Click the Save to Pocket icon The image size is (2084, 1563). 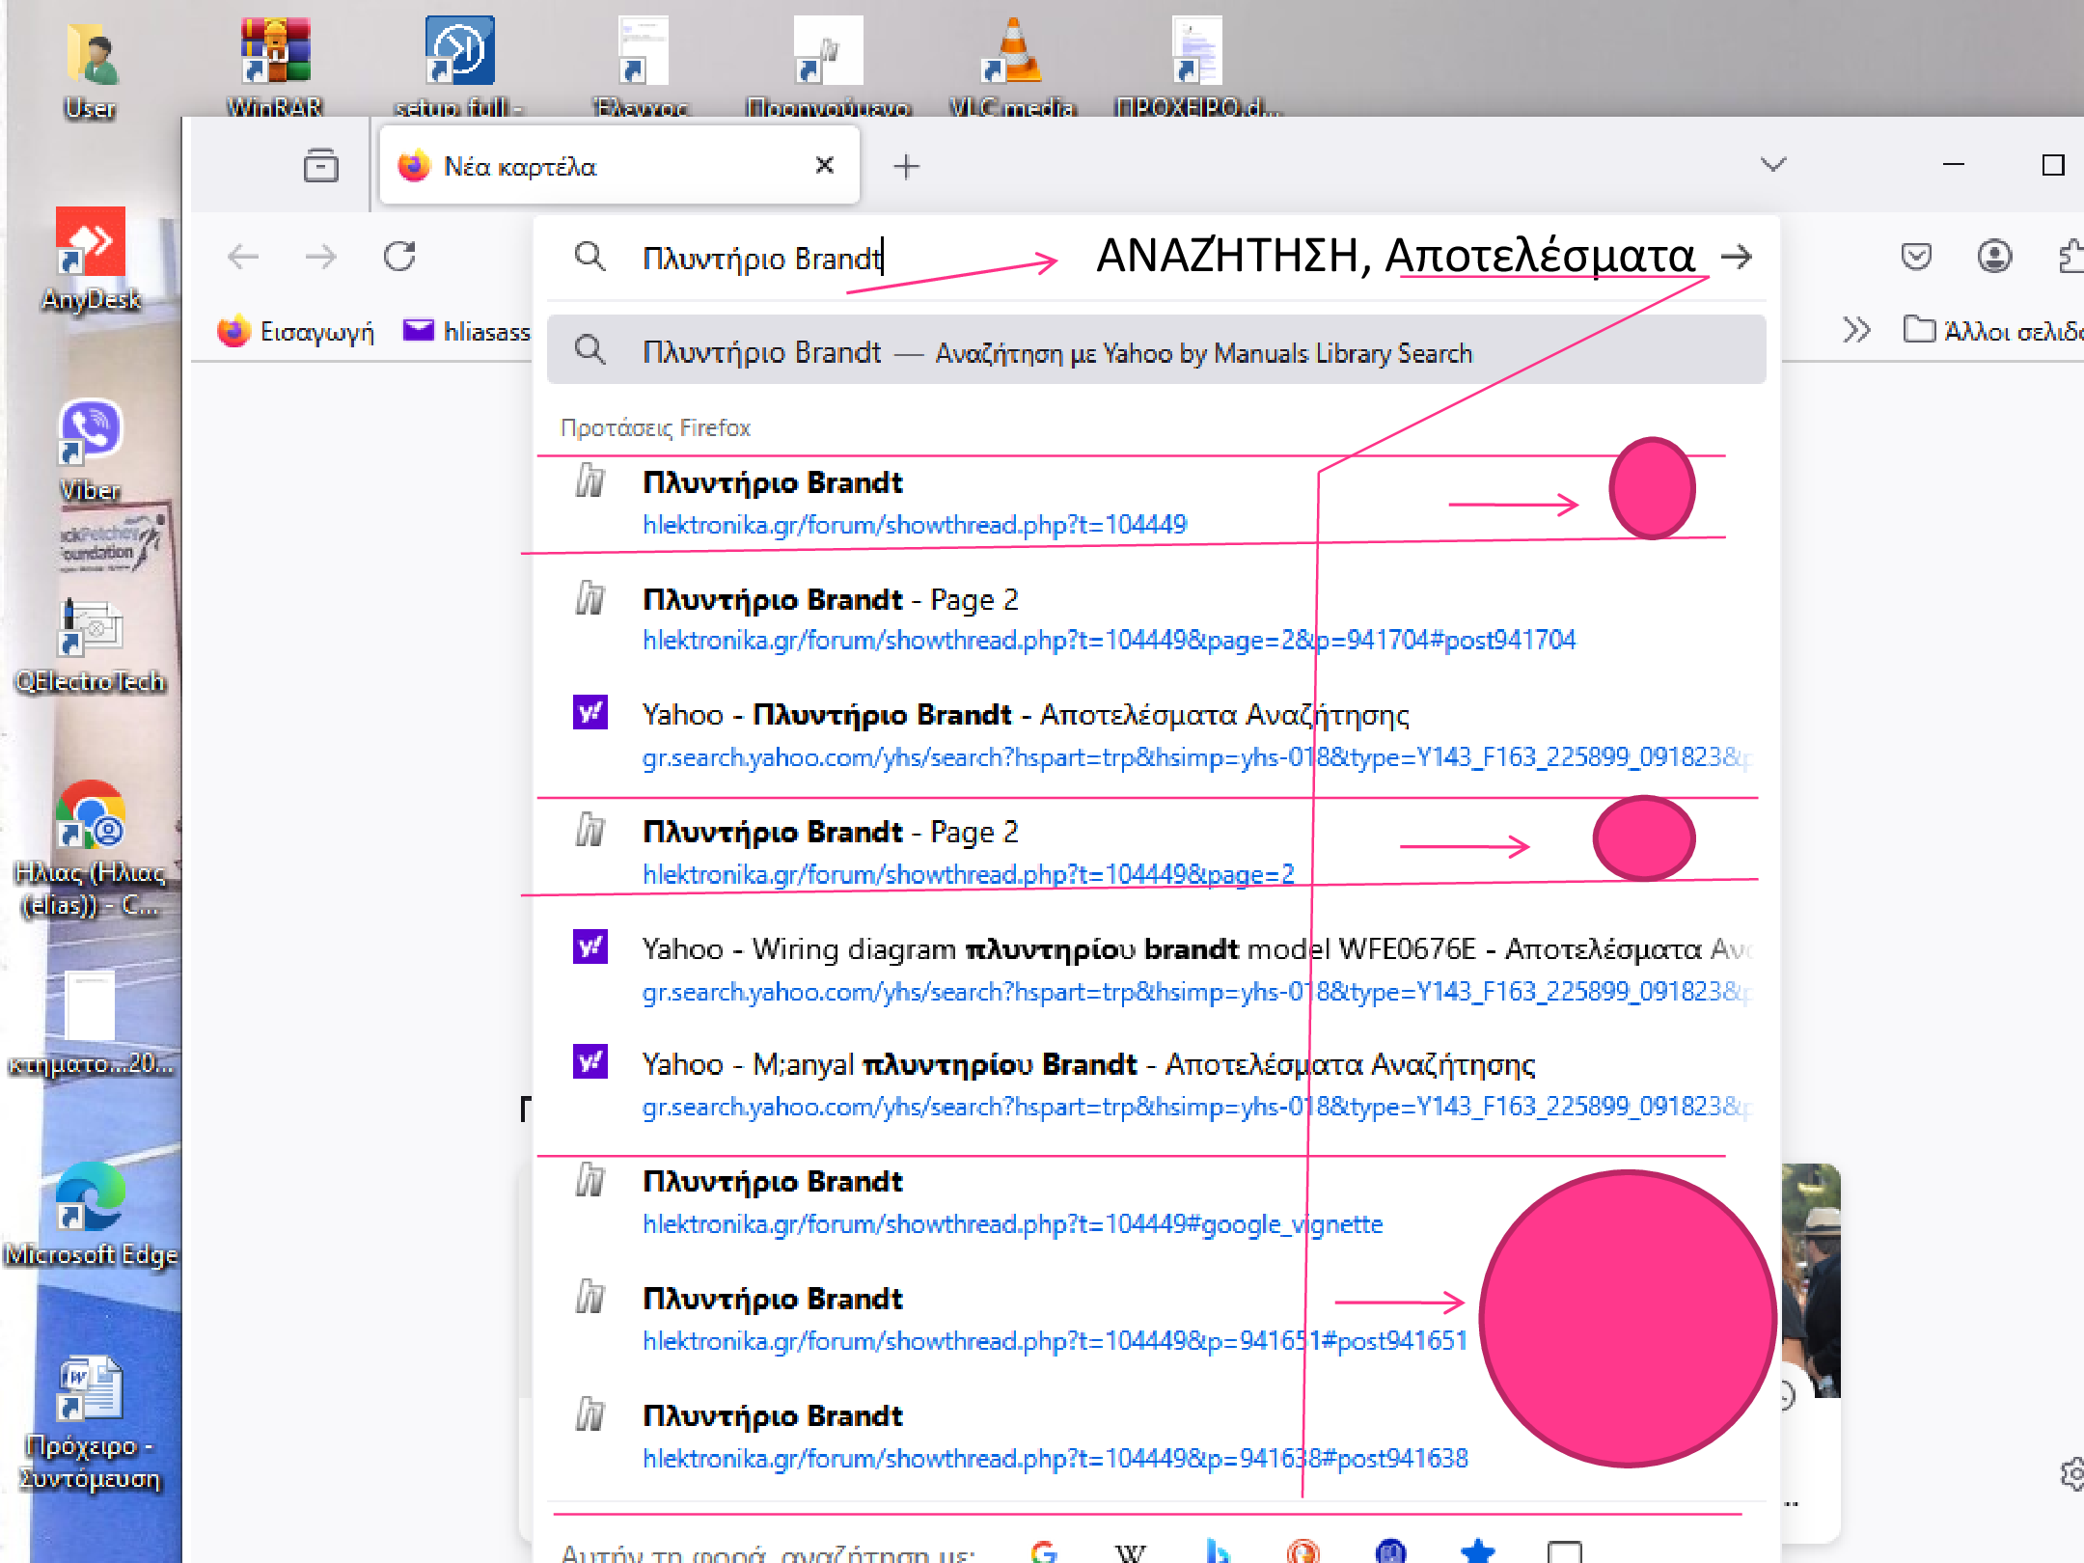[1916, 257]
